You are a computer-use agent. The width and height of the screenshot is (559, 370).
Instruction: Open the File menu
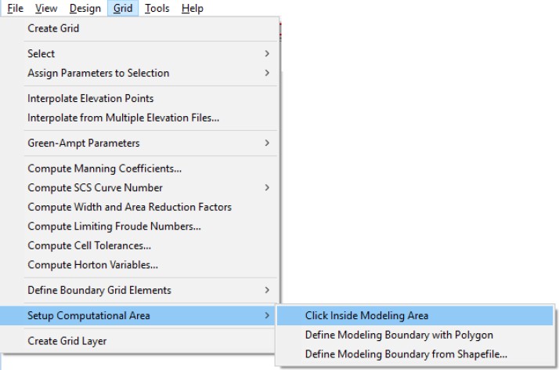point(15,9)
